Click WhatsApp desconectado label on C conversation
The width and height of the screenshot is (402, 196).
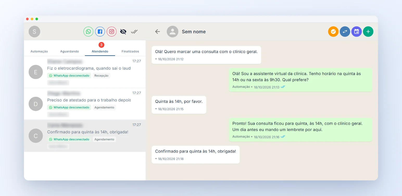point(69,139)
